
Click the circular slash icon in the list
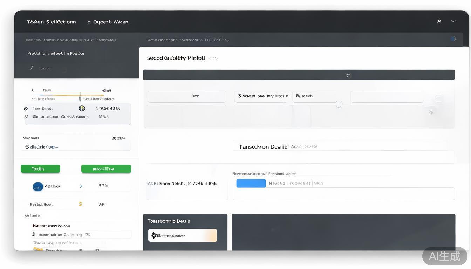pos(26,109)
